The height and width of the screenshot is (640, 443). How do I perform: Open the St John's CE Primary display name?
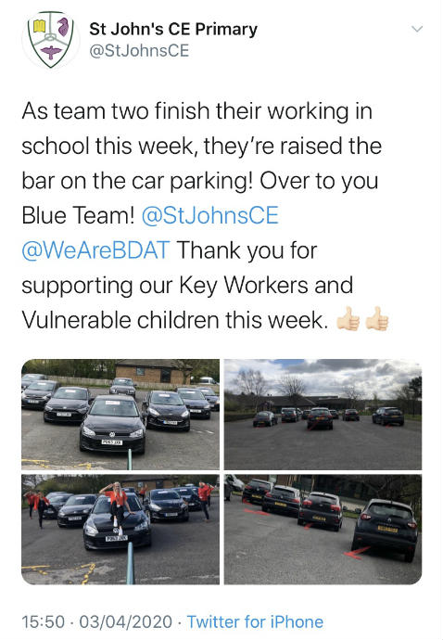[x=173, y=29]
